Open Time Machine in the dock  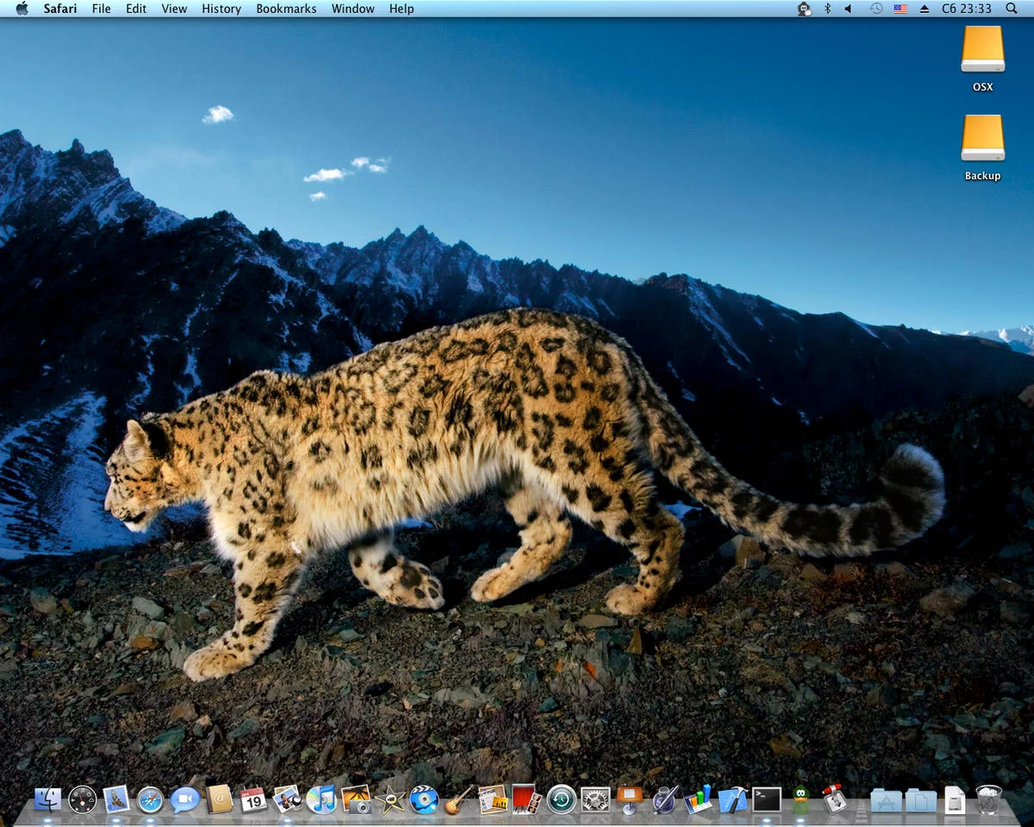[561, 799]
